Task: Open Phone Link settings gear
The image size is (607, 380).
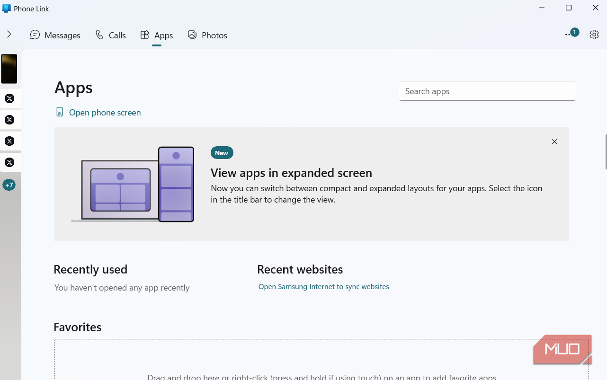Action: tap(594, 35)
